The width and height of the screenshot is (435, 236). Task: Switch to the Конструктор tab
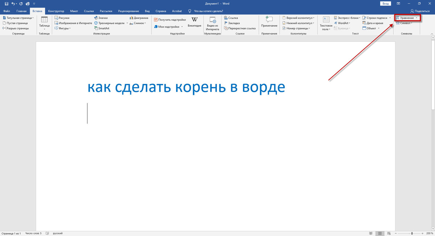click(56, 11)
